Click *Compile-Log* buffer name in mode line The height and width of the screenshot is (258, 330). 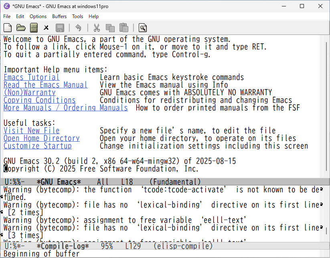tap(63, 246)
